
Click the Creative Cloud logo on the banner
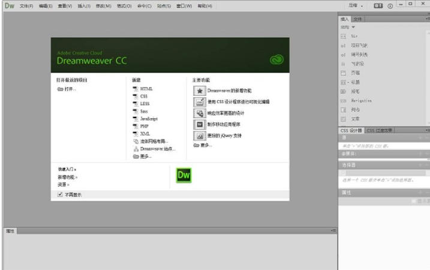tap(276, 59)
